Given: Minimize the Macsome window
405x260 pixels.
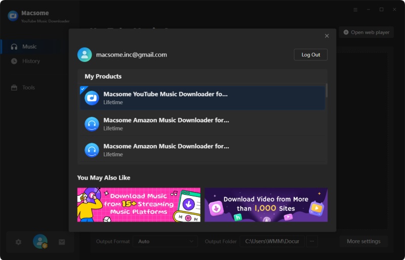Looking at the screenshot, I should [x=369, y=10].
